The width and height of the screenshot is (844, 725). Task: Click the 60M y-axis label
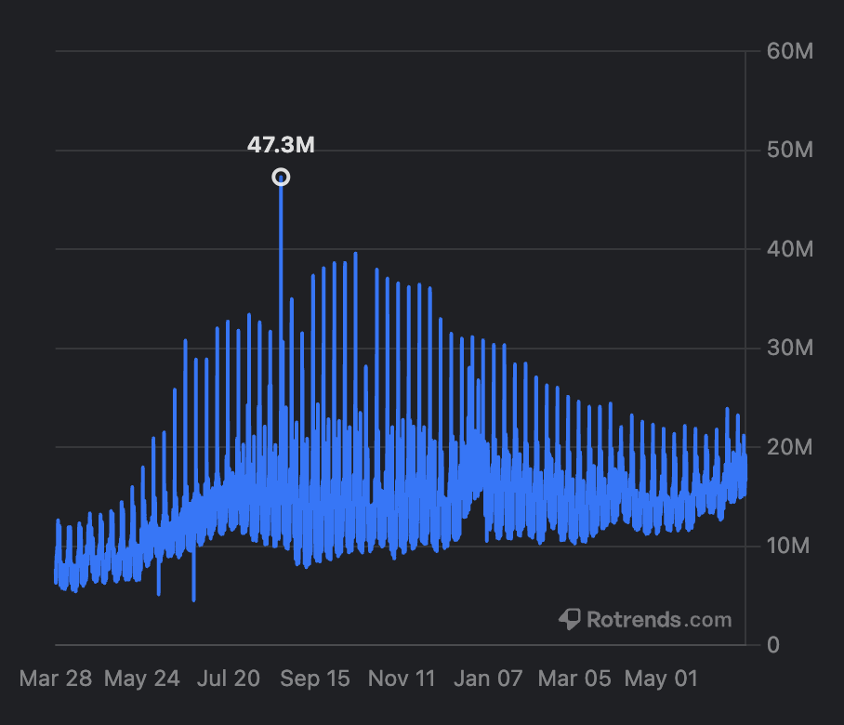click(x=790, y=52)
